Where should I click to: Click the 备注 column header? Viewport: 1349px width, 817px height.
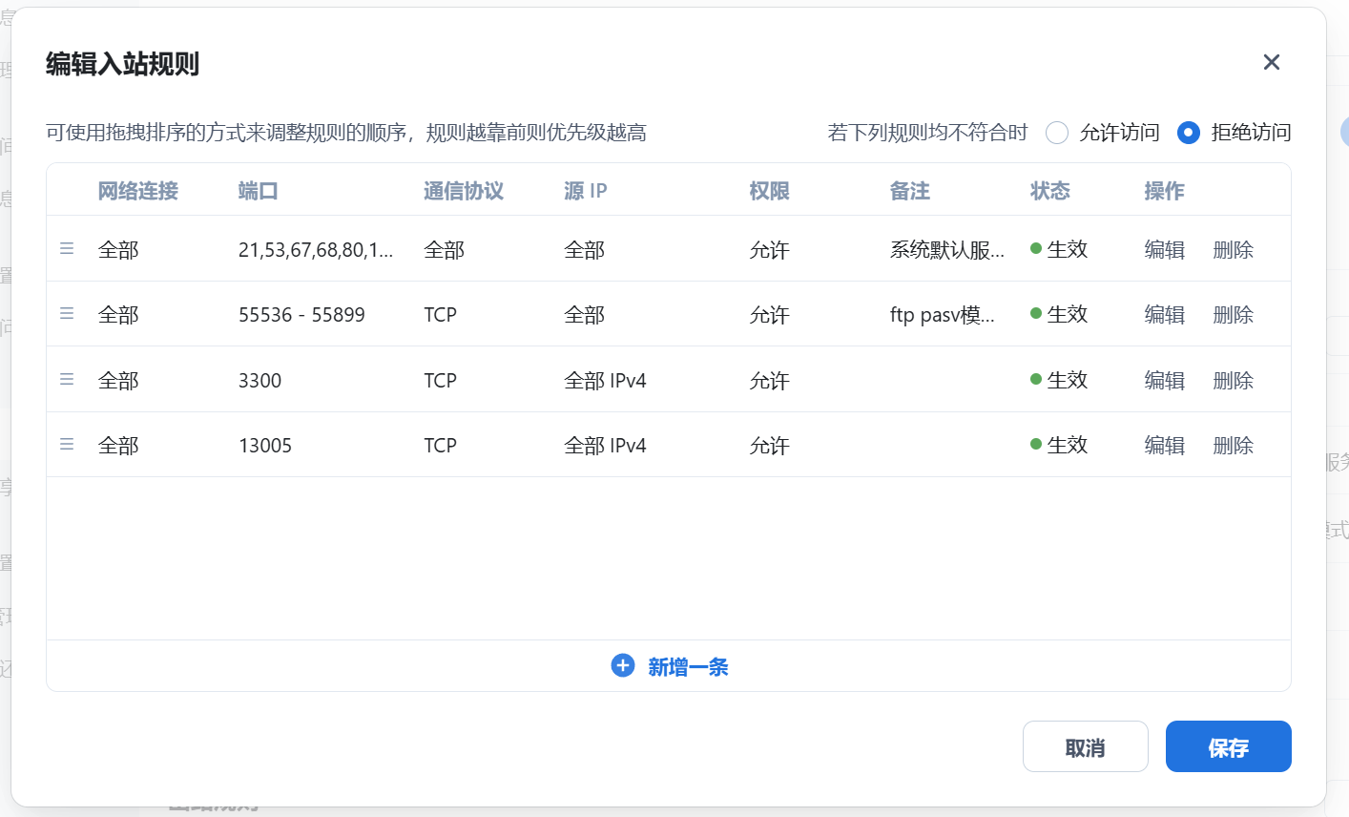click(910, 191)
